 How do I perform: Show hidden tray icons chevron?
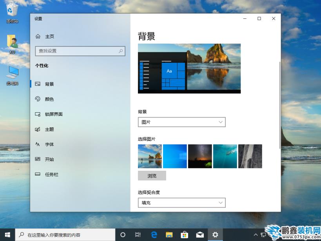(x=256, y=235)
